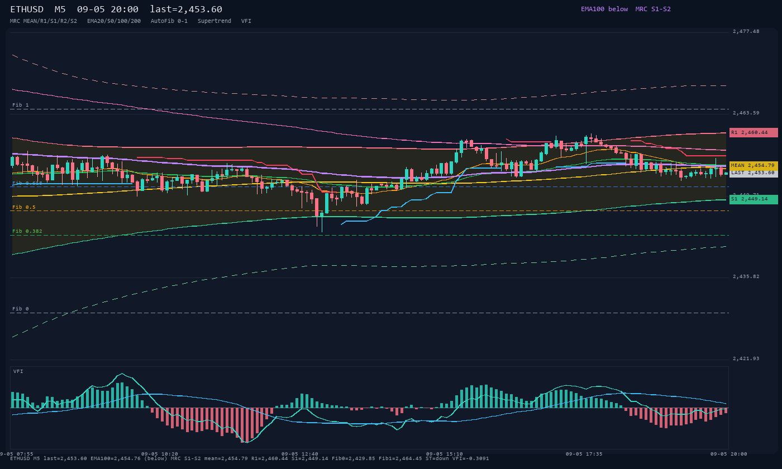The image size is (782, 469).
Task: Click the 2,421.93 price axis label
Action: [x=746, y=358]
